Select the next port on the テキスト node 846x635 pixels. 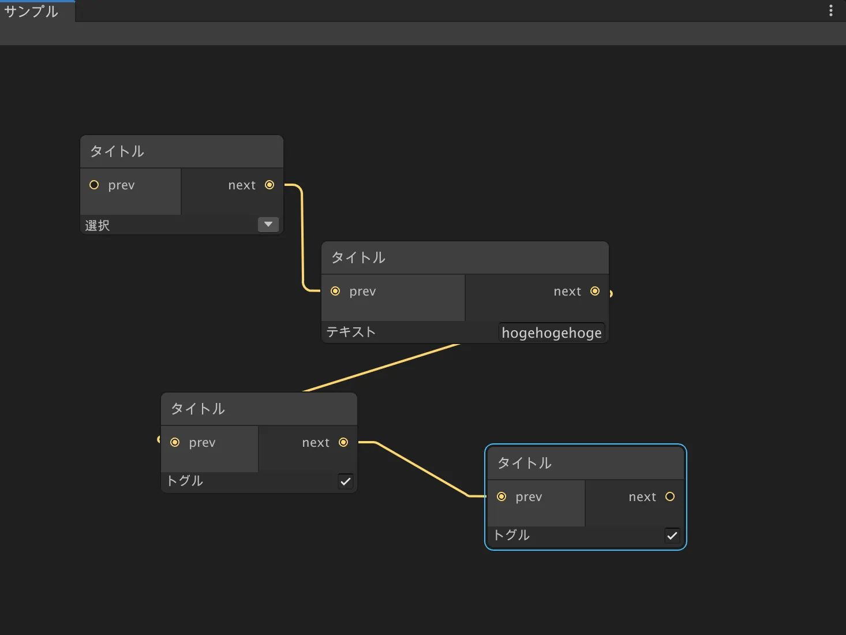(x=595, y=292)
